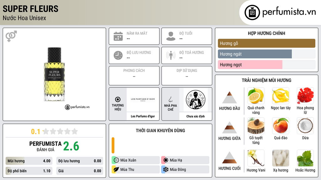Click the orange recommended time bar

click(113, 145)
